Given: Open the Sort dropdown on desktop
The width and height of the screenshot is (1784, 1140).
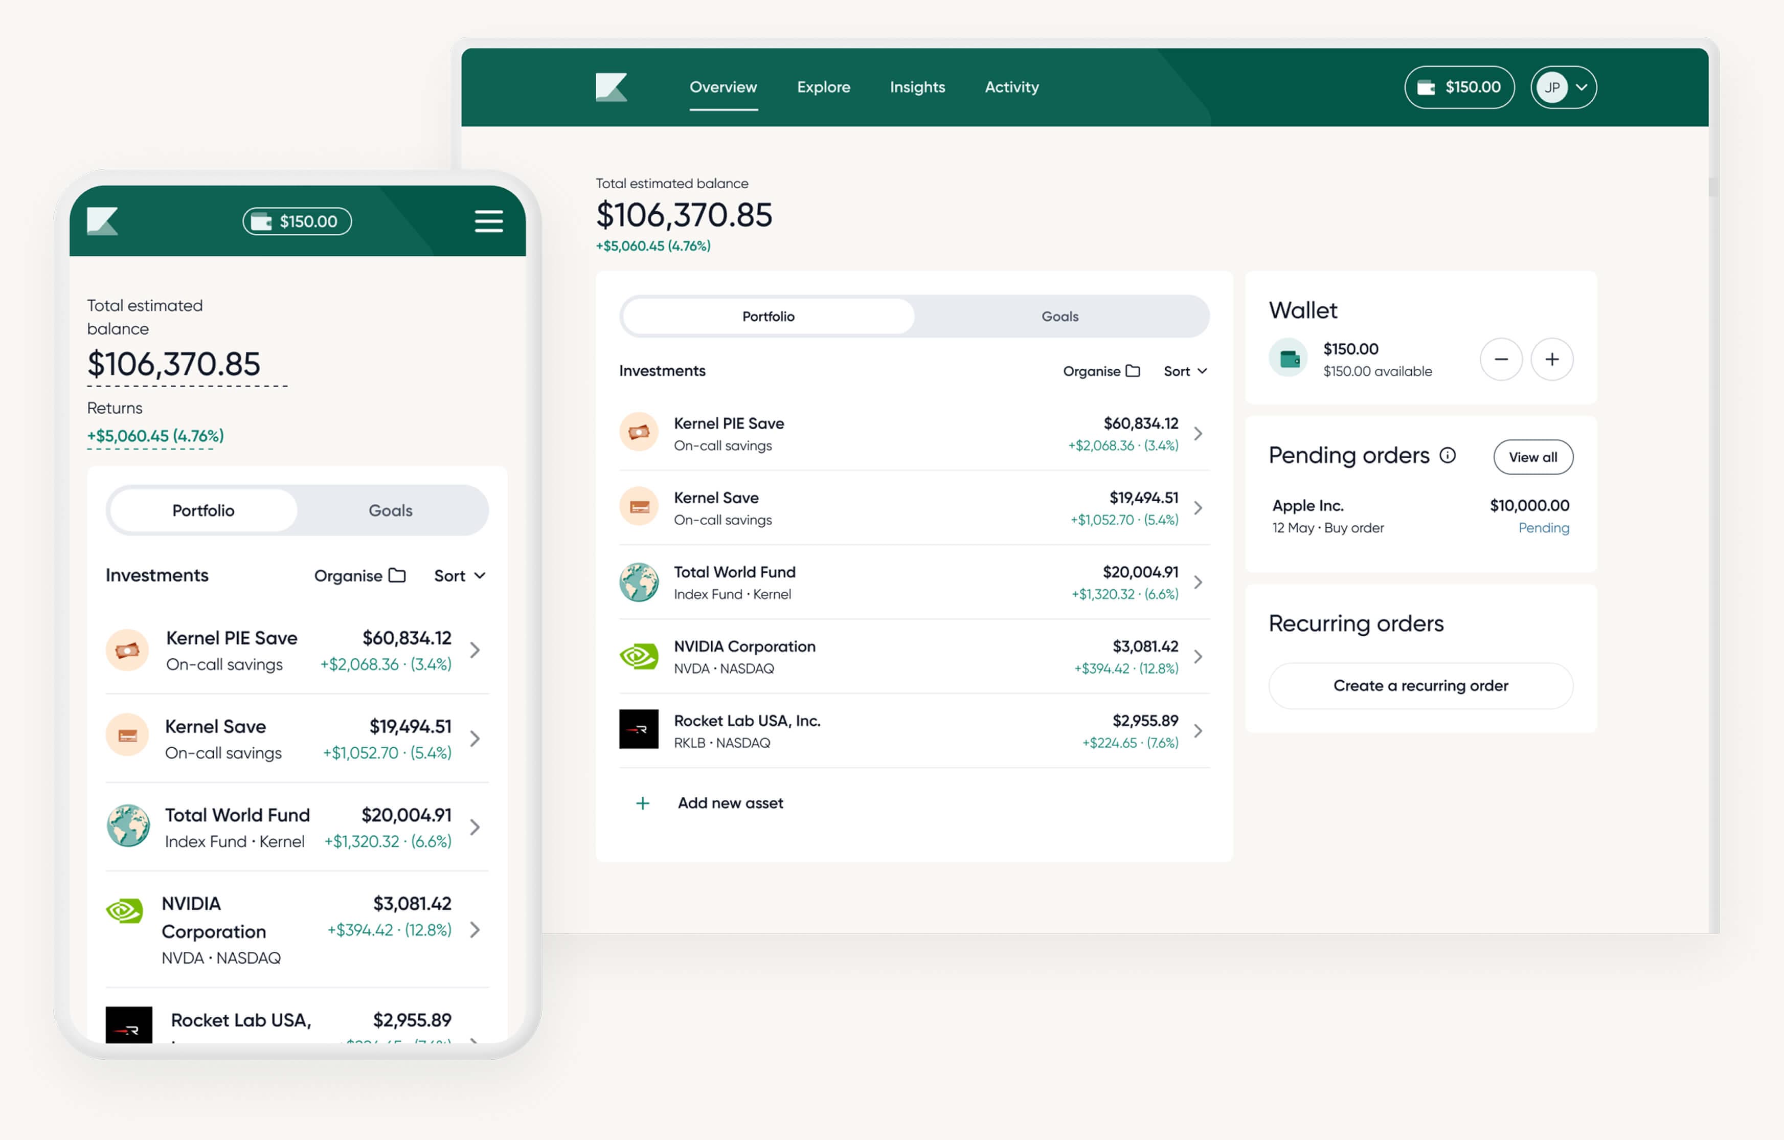Looking at the screenshot, I should click(x=1185, y=371).
